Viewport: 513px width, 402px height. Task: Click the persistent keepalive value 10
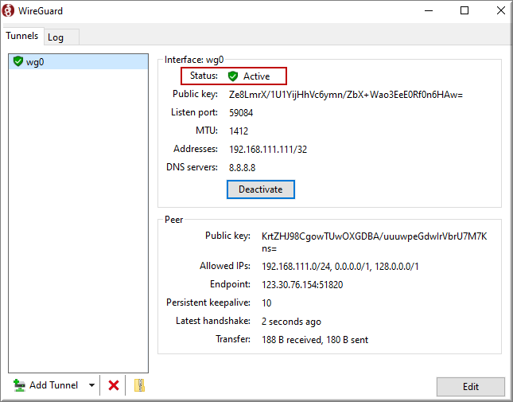coord(266,303)
